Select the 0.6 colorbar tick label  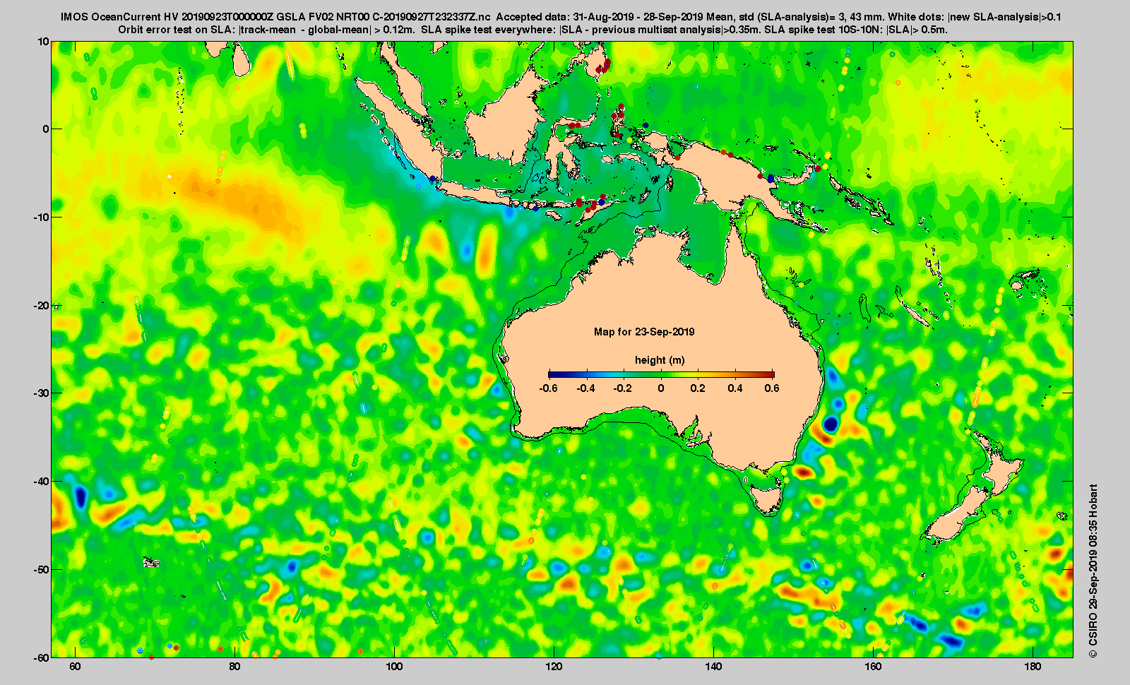[772, 388]
